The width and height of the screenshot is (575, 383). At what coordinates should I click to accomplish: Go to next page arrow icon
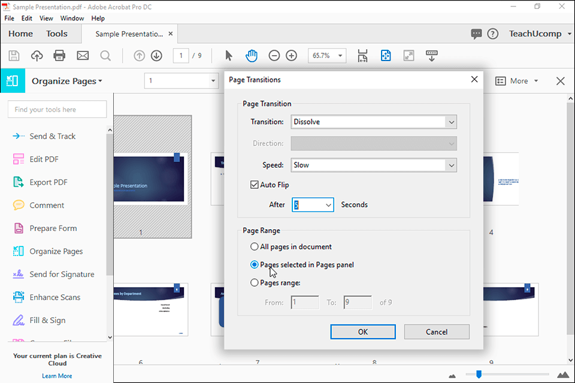(x=156, y=56)
